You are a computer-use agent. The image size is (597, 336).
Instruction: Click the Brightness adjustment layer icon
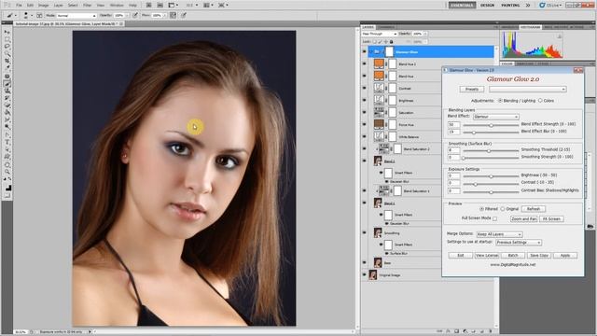pos(379,100)
